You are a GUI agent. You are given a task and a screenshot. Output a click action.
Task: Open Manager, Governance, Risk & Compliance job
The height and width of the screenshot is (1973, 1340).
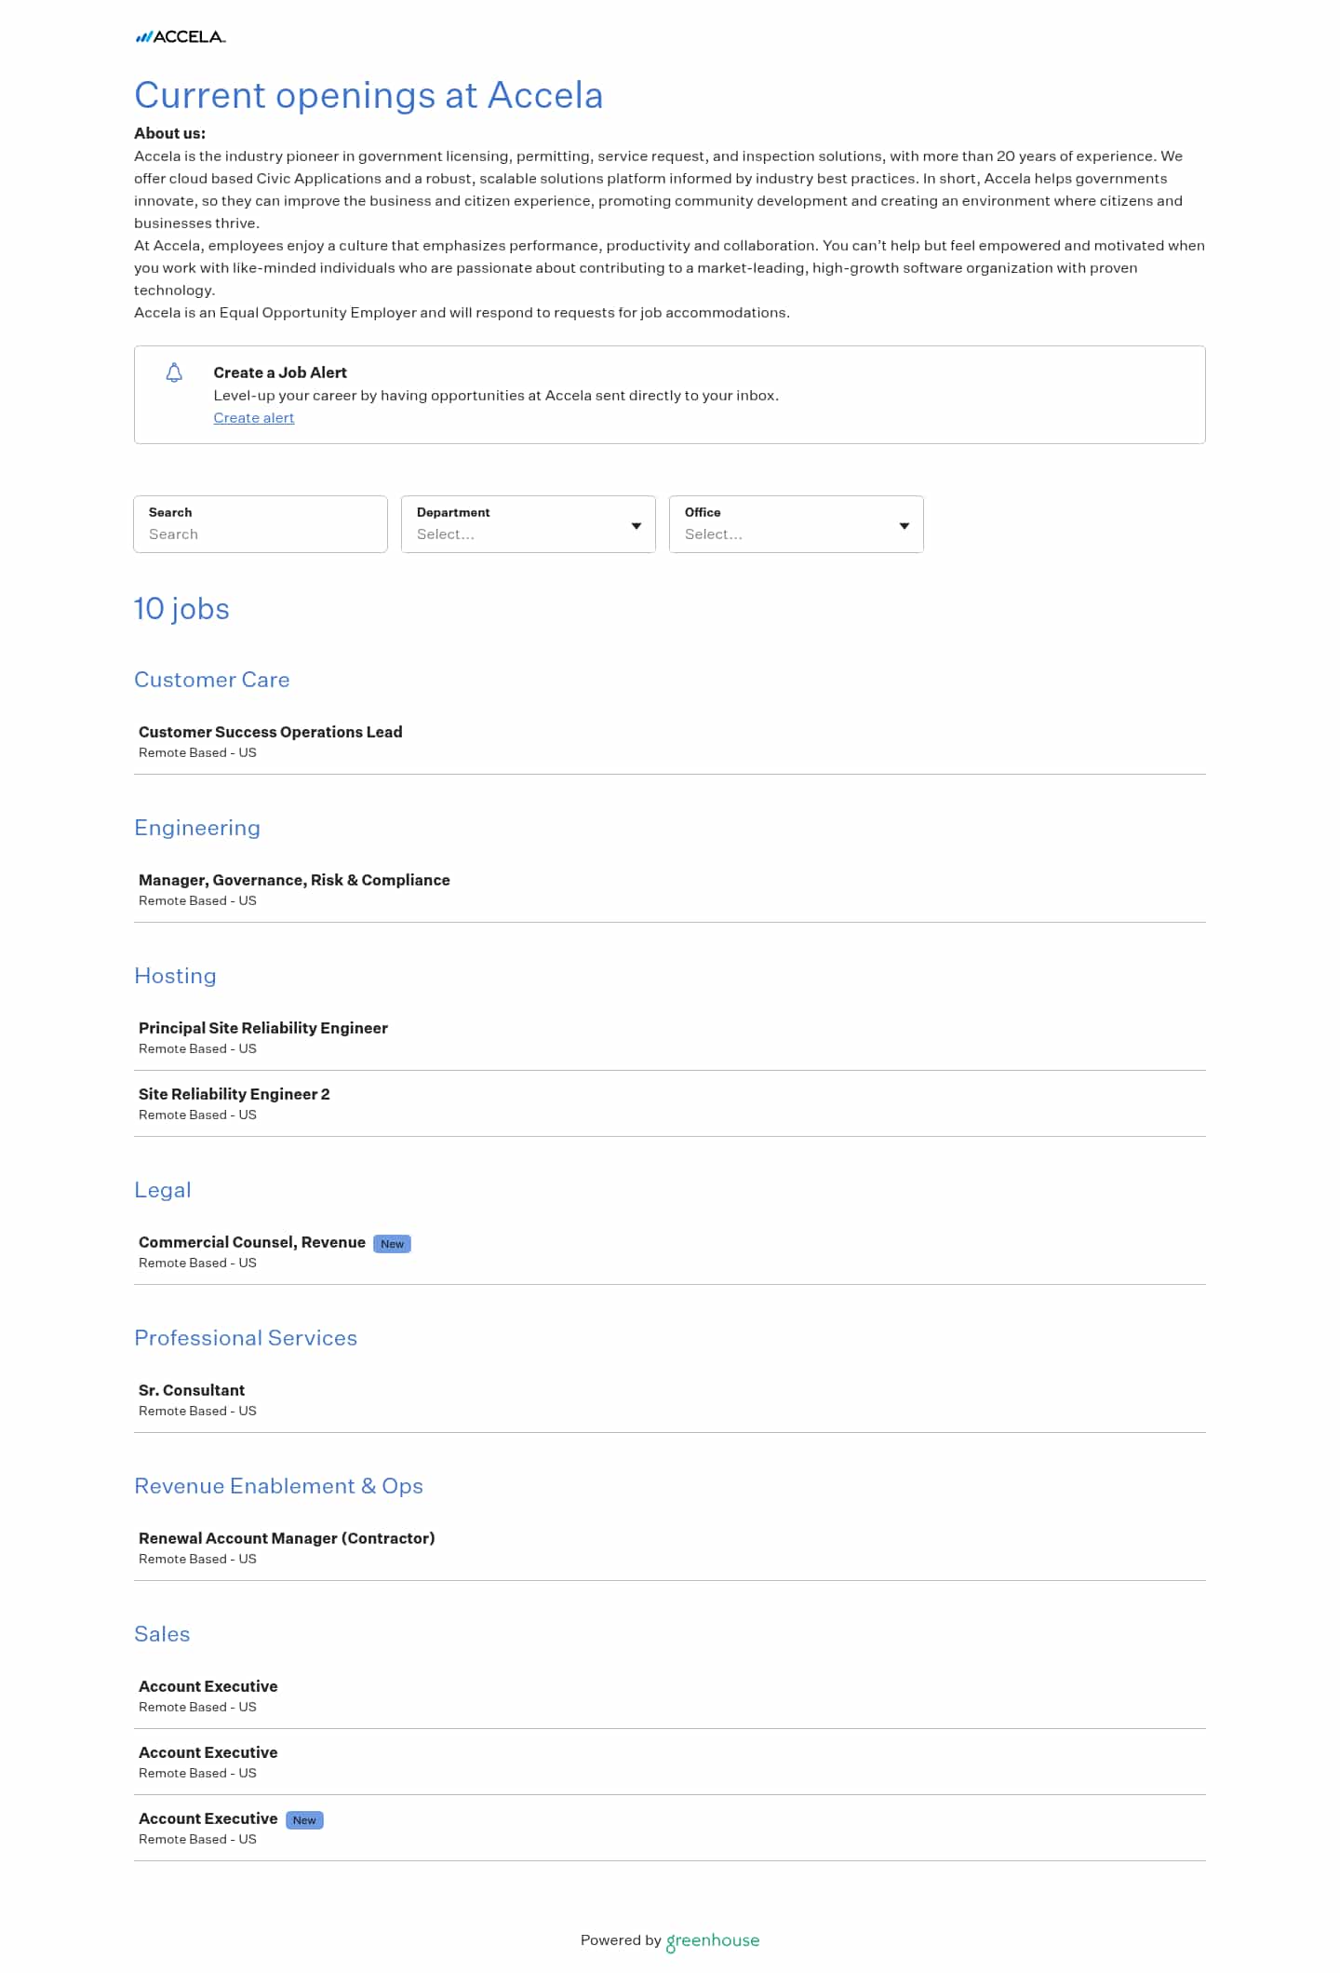click(x=670, y=889)
